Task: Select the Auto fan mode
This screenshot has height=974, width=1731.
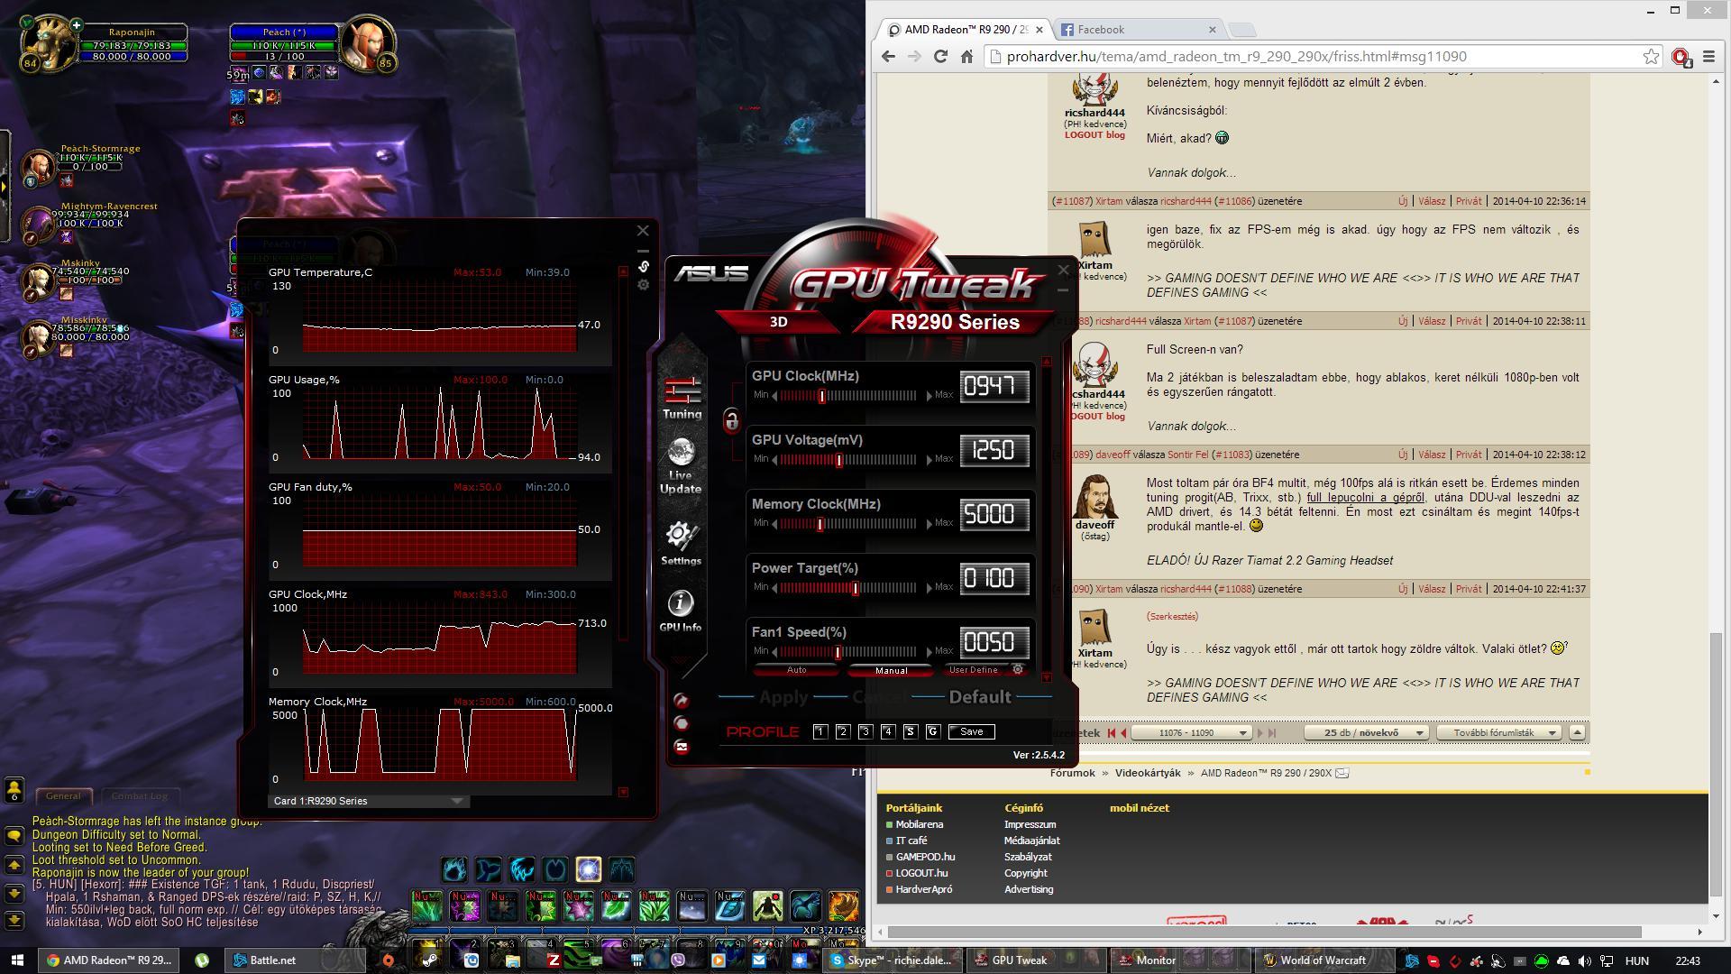Action: [797, 670]
